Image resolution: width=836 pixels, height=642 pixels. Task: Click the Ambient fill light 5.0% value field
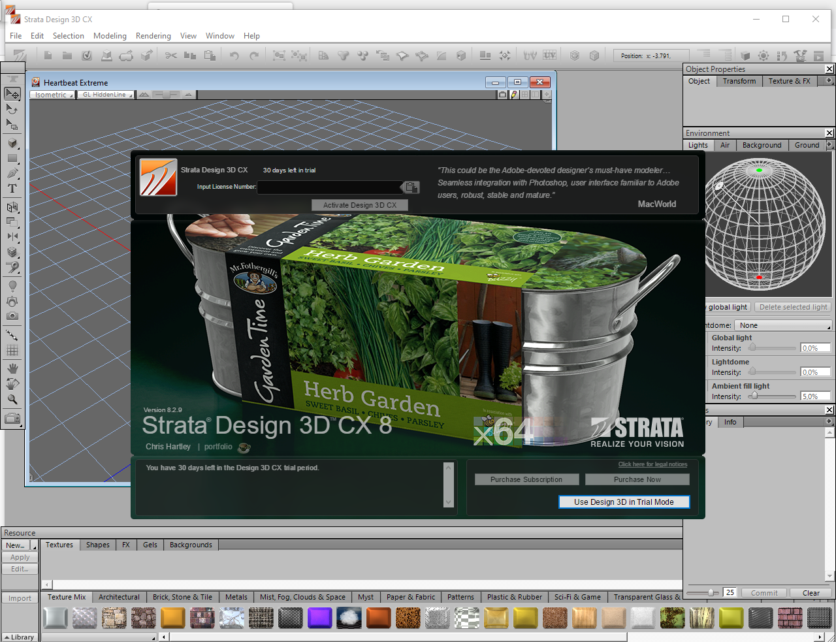(x=815, y=396)
